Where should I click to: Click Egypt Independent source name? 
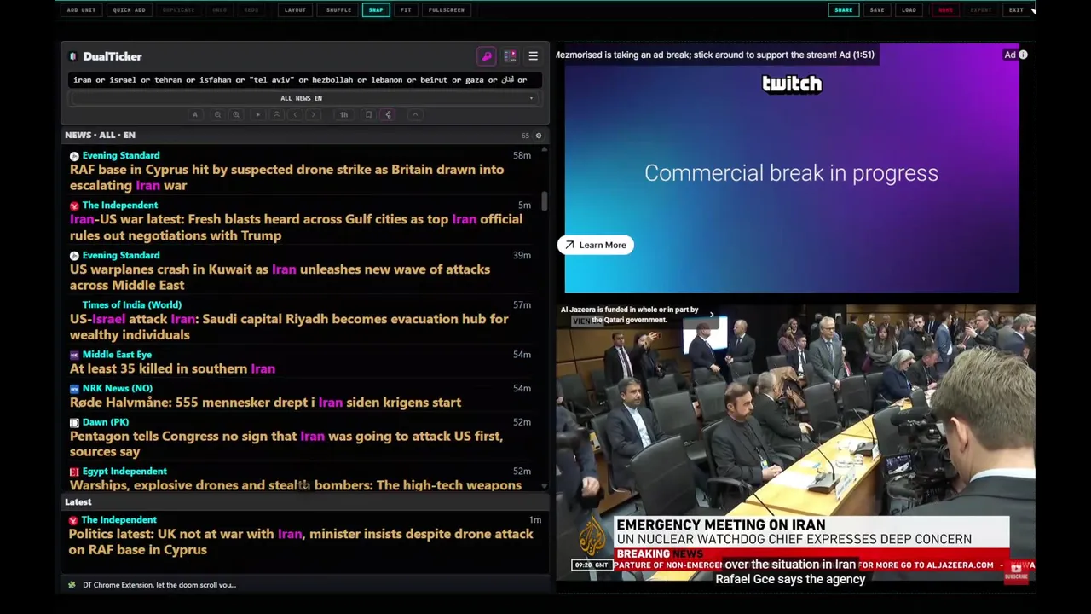tap(124, 472)
